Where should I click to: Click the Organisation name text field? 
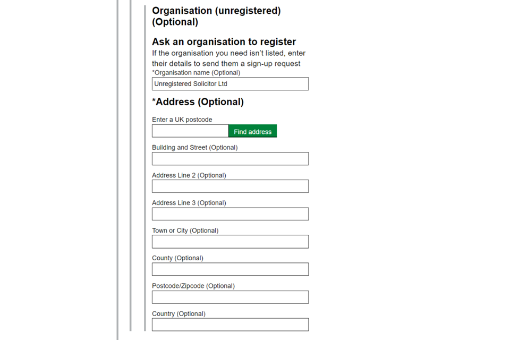(x=230, y=84)
